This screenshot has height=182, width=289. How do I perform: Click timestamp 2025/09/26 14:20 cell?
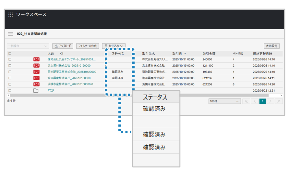point(264,84)
